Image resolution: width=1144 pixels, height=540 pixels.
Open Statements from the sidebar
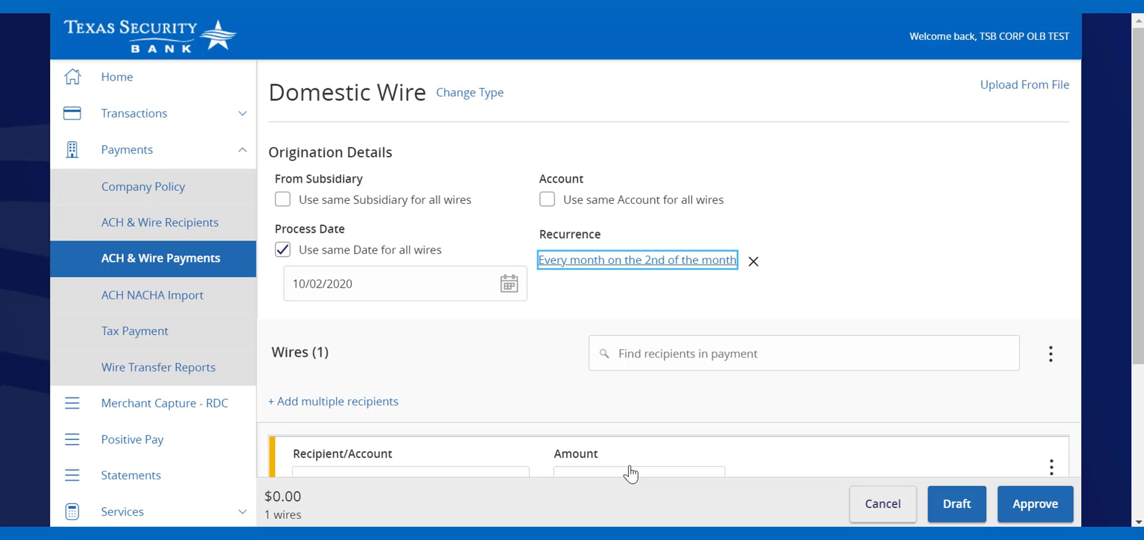pyautogui.click(x=131, y=475)
